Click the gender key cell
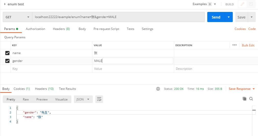258x136 pixels. coord(51,61)
